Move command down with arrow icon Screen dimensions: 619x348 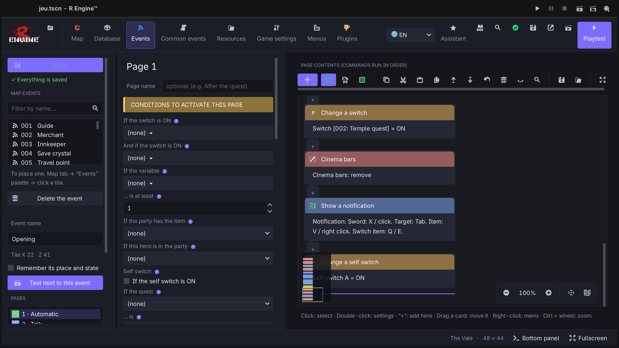470,80
